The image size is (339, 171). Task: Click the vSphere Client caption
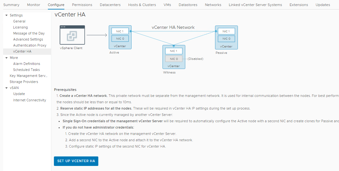[71, 48]
